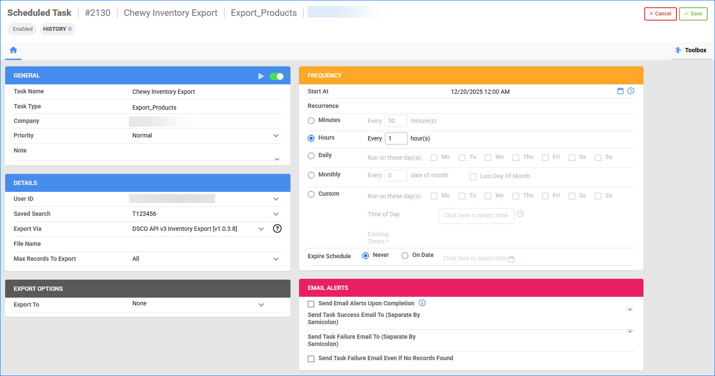The image size is (715, 376).
Task: Select On Date expire schedule option
Action: pos(405,256)
